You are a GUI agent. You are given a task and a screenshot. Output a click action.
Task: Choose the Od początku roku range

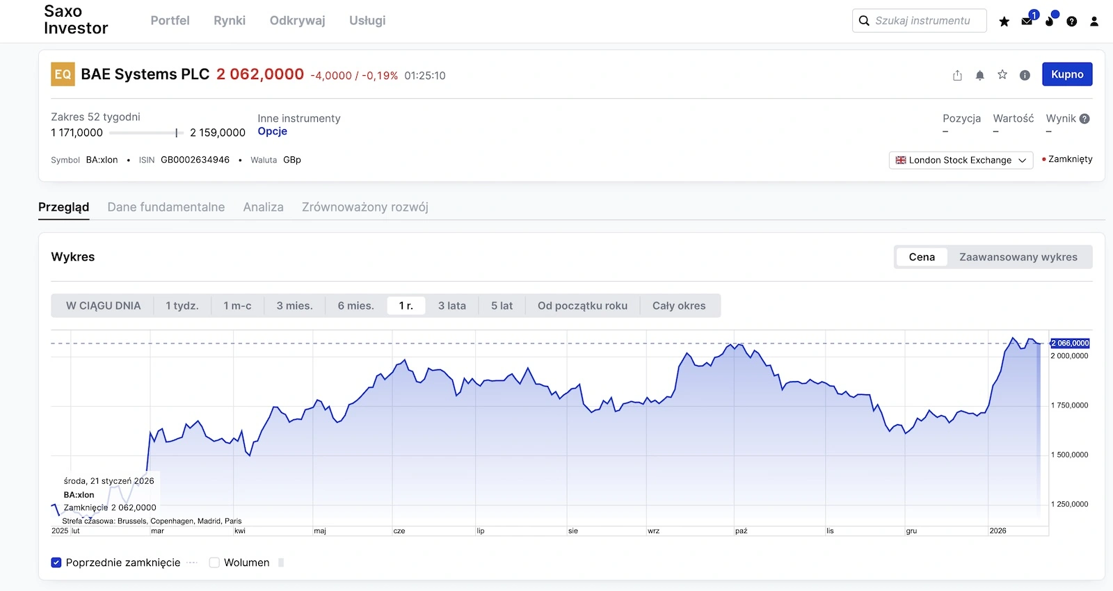coord(582,306)
